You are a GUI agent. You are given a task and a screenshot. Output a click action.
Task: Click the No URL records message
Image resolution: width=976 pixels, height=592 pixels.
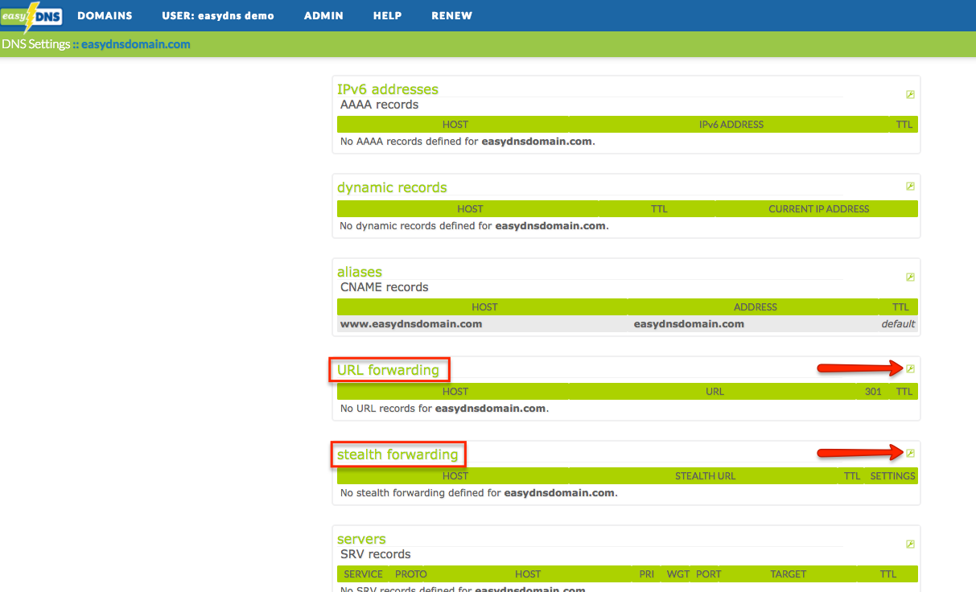tap(444, 409)
